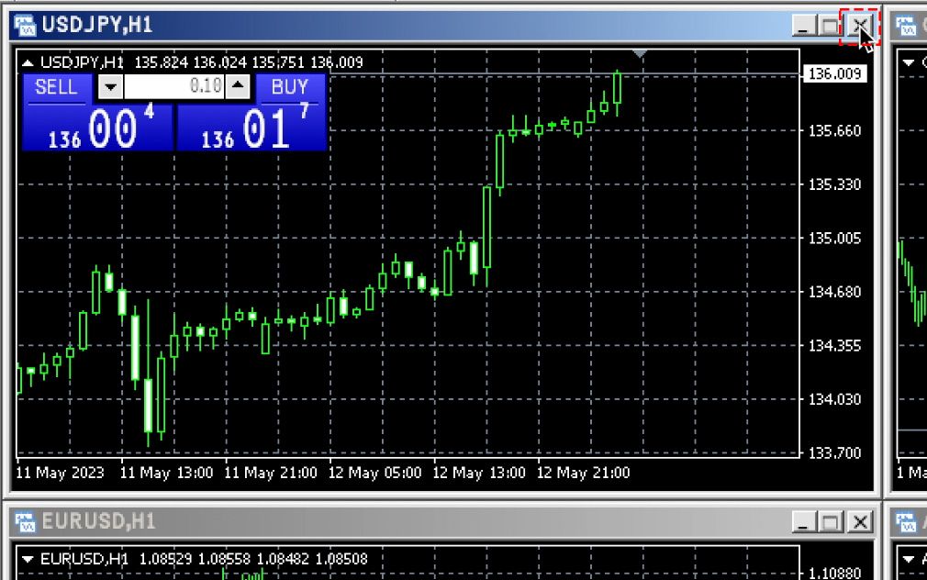
Task: Maximize the EURUSD,H1 chart window
Action: coord(832,522)
